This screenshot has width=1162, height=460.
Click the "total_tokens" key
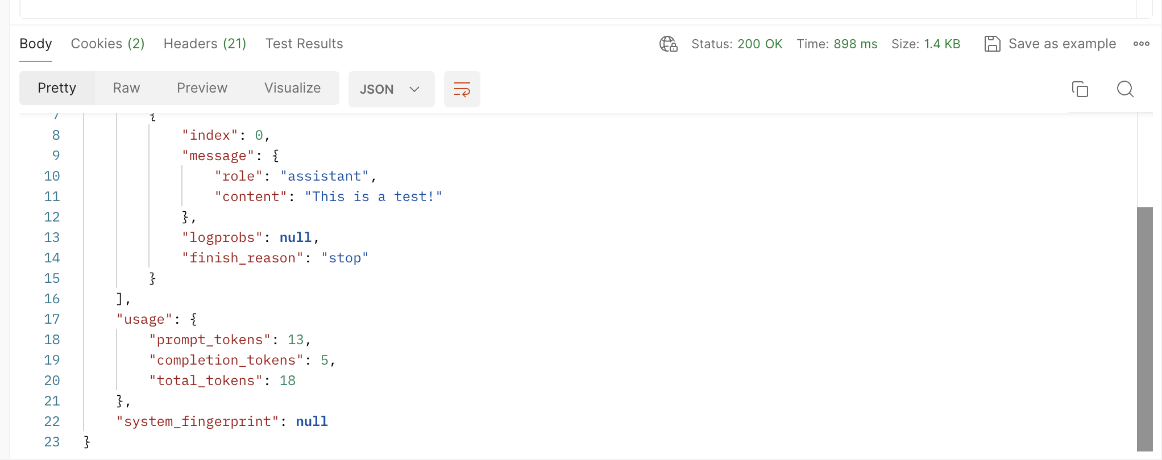[x=206, y=380]
